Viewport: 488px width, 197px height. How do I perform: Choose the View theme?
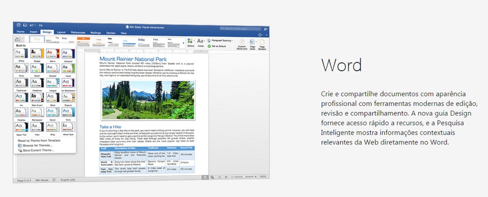(37, 127)
